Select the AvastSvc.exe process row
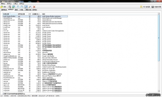The height and width of the screenshot is (97, 162). click(35, 25)
